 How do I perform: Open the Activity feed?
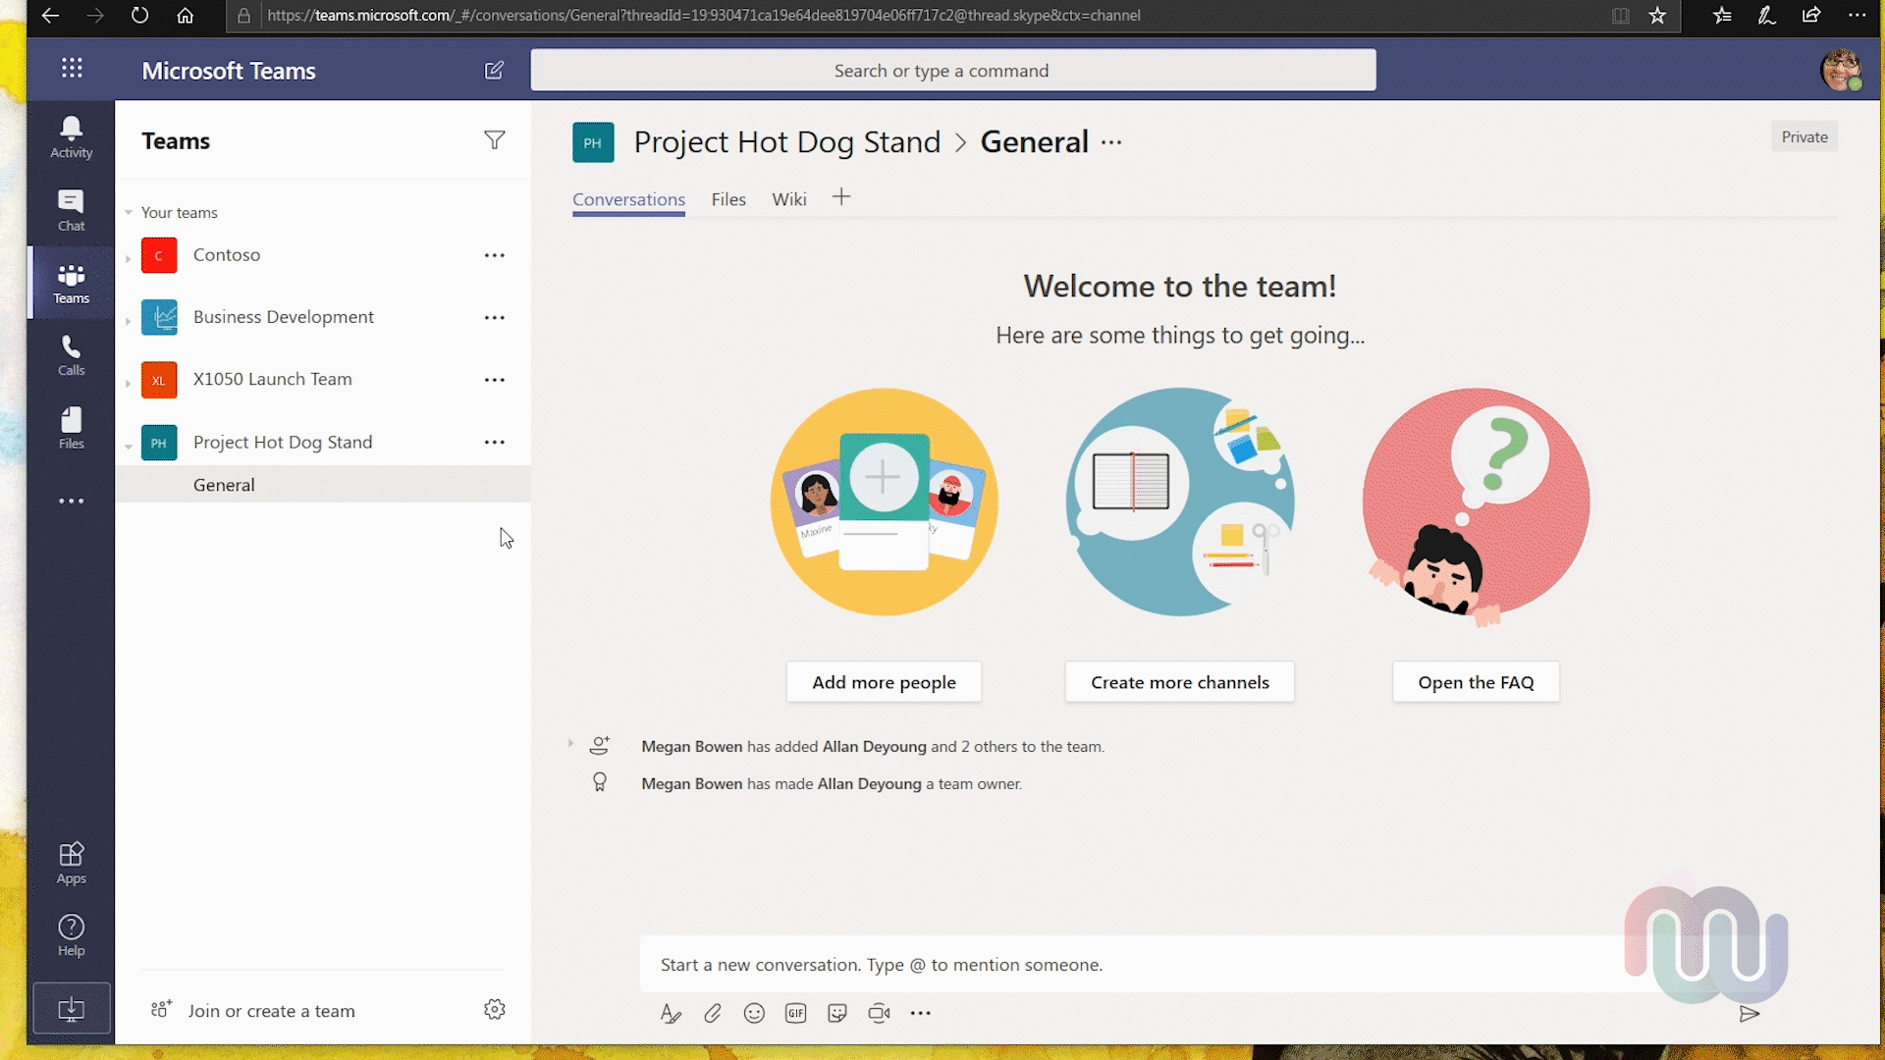[x=71, y=137]
